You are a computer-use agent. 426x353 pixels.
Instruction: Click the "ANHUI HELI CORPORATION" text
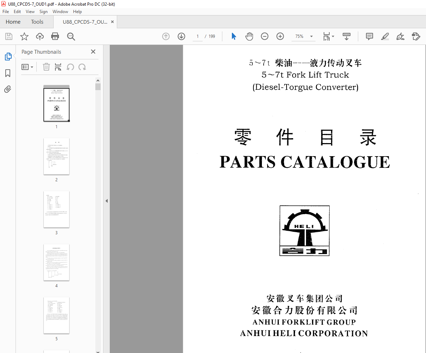[x=304, y=334]
